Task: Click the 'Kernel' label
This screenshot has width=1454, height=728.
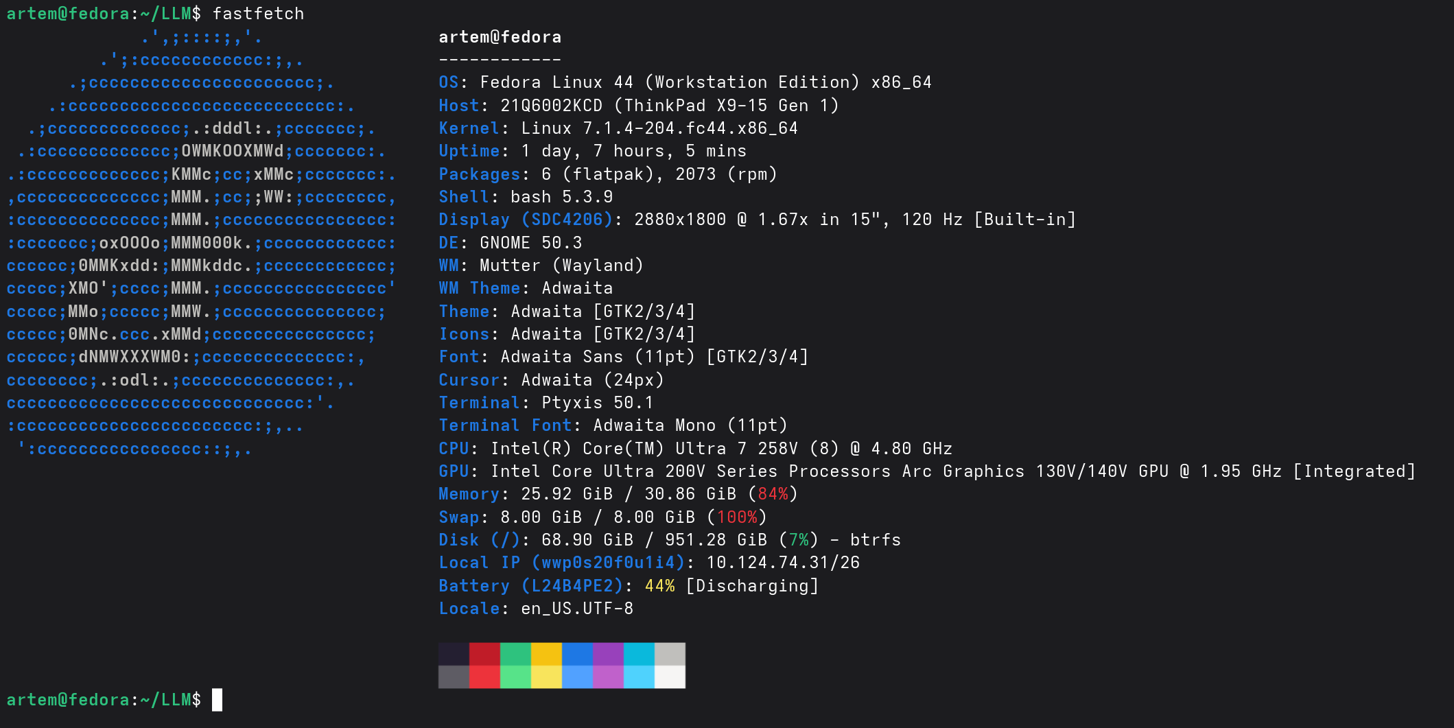Action: pyautogui.click(x=469, y=128)
